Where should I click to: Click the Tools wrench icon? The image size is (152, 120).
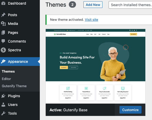pos(3,113)
